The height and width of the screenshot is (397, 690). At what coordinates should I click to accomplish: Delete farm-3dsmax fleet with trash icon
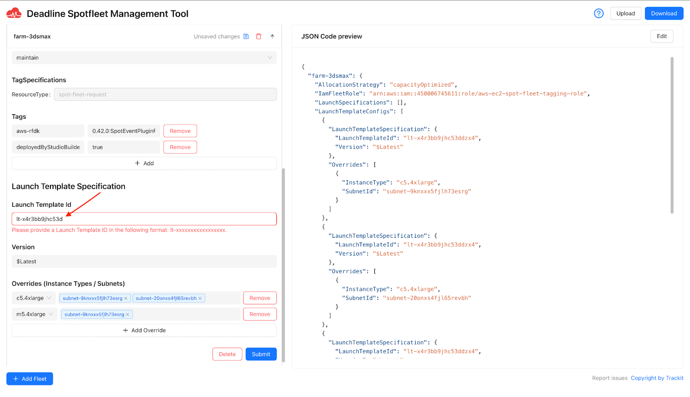pos(259,36)
